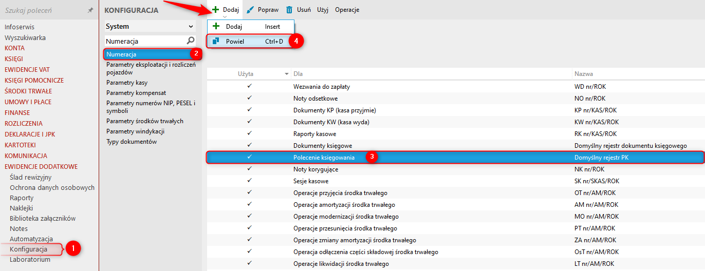Click inside the Szukaj poleceń search field

coord(44,10)
